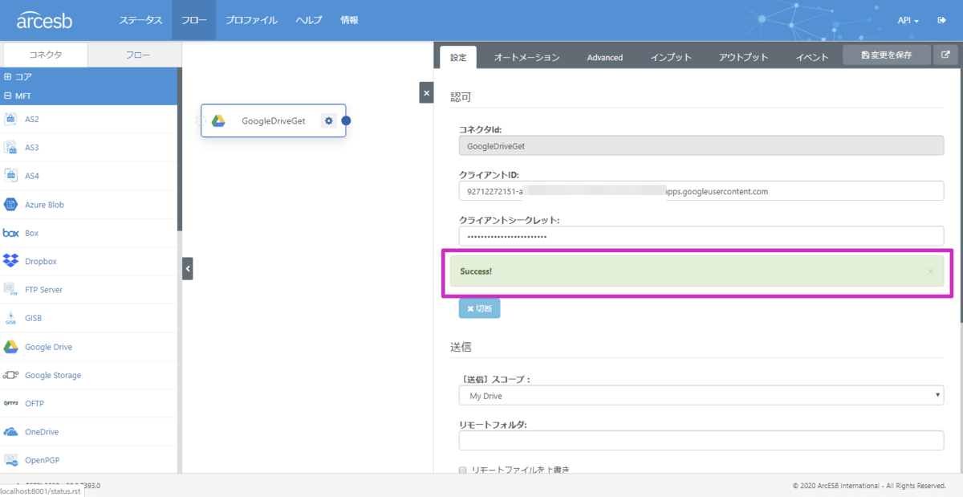This screenshot has width=963, height=497.
Task: Collapse the left connector sidebar arrow
Action: click(188, 268)
